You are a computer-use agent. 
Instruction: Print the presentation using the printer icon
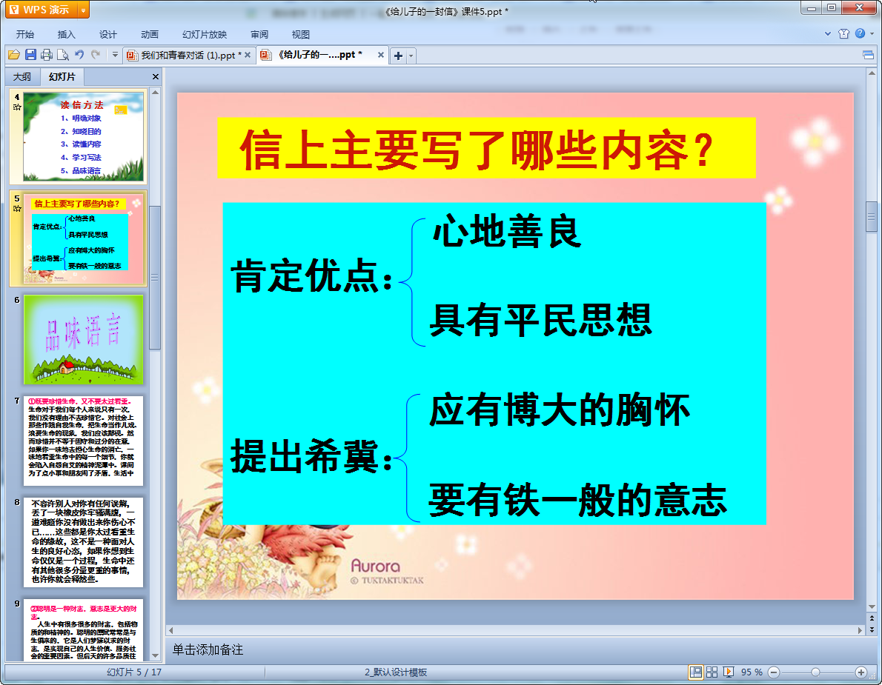(x=47, y=55)
